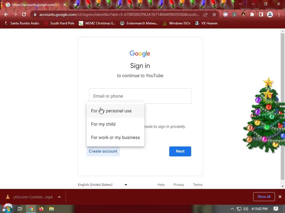This screenshot has width=285, height=213.
Task: Open the Chrome profile avatar
Action: [x=270, y=14]
